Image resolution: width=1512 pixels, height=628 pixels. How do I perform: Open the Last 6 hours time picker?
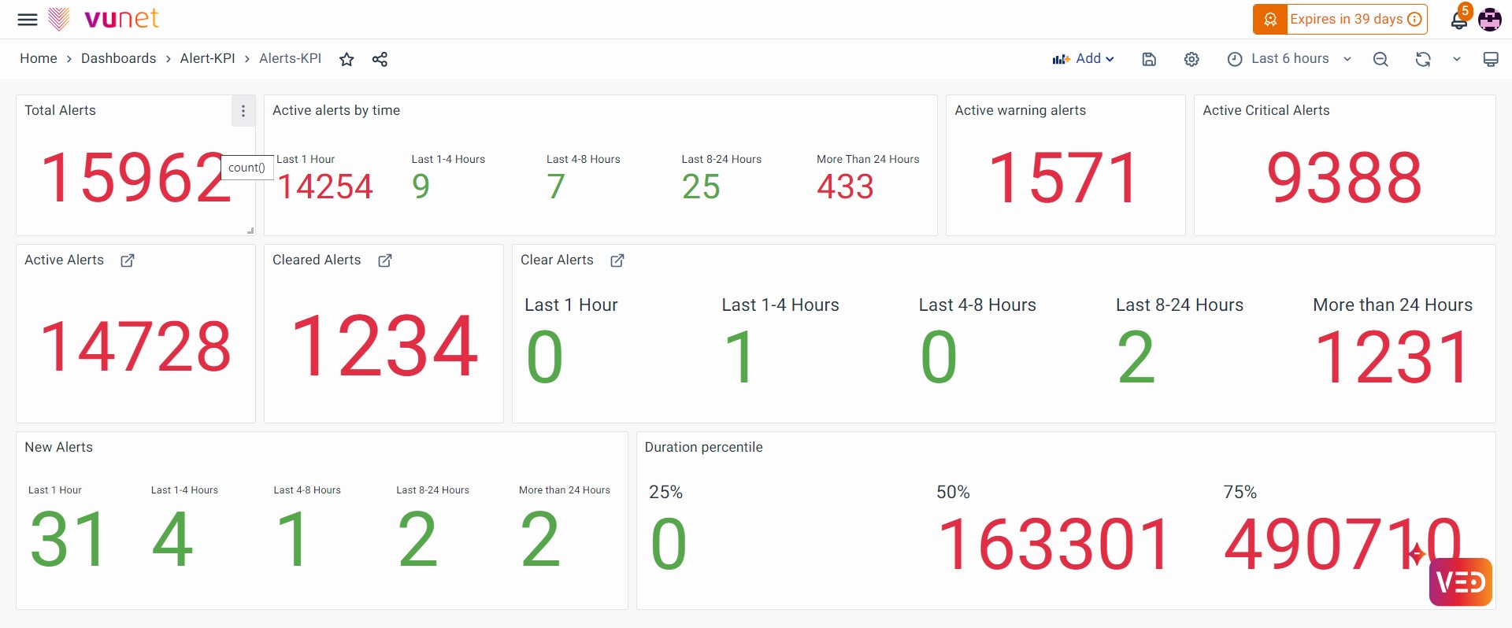pos(1288,59)
